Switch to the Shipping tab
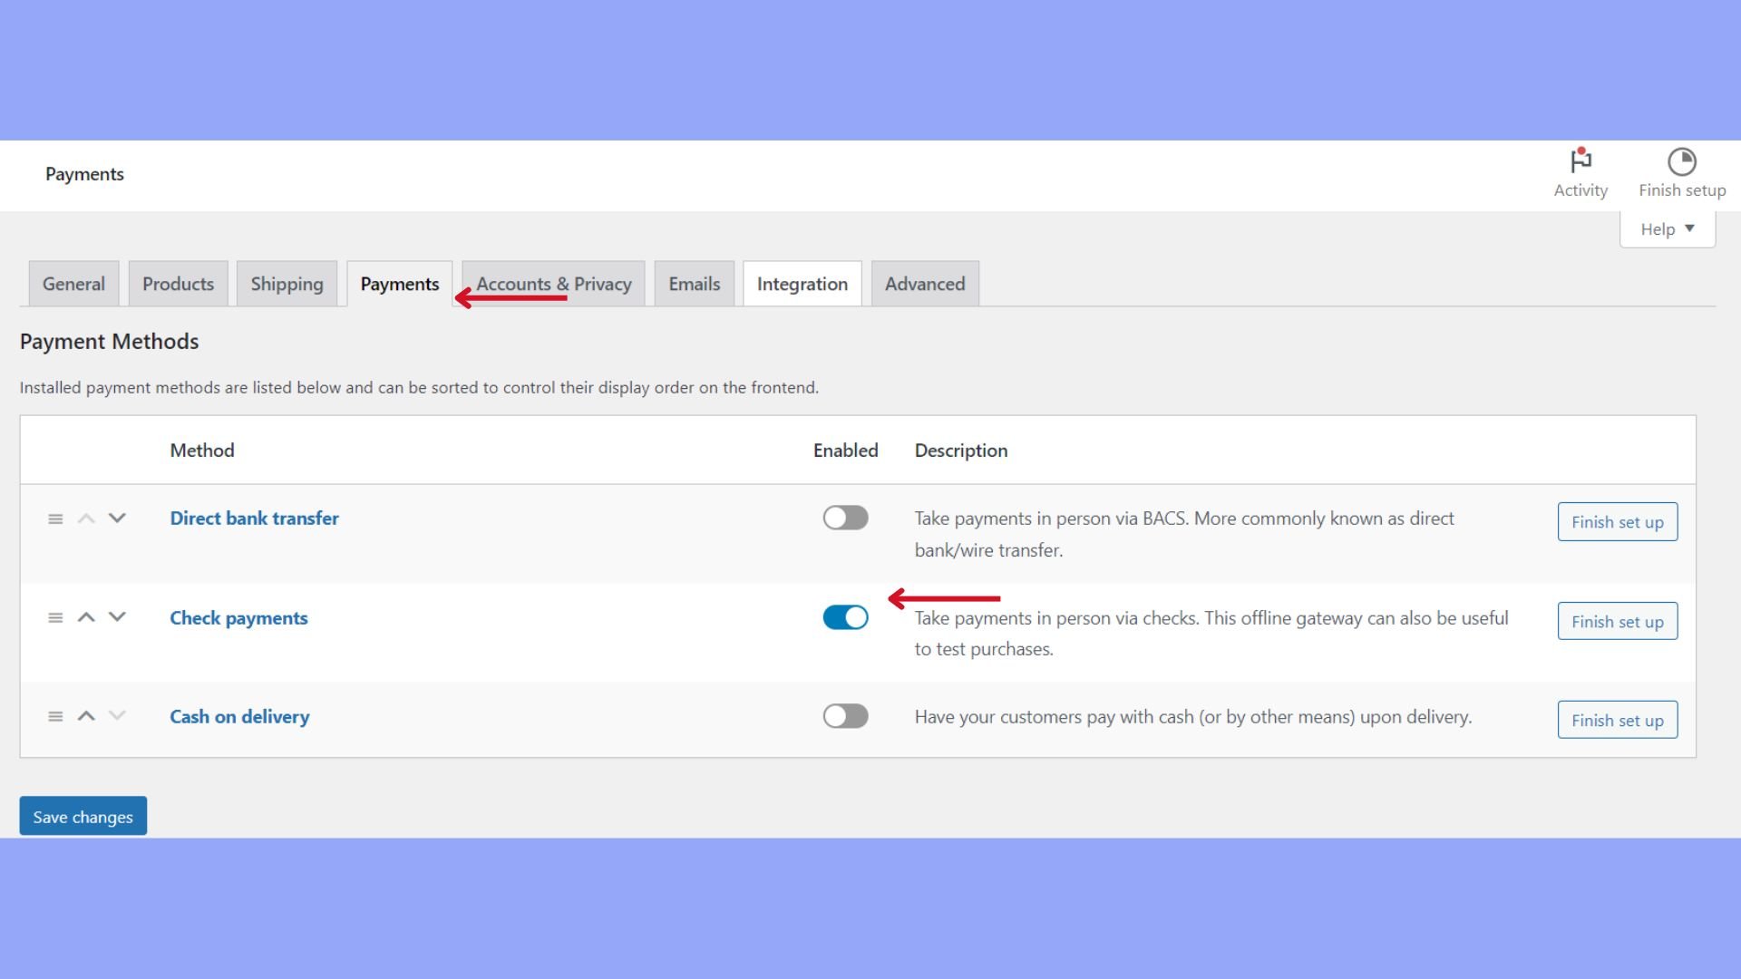Image resolution: width=1741 pixels, height=979 pixels. [x=287, y=284]
